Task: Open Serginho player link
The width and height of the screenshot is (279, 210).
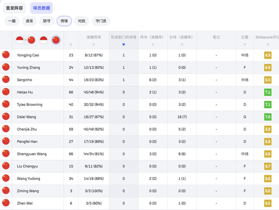Action: (25, 80)
